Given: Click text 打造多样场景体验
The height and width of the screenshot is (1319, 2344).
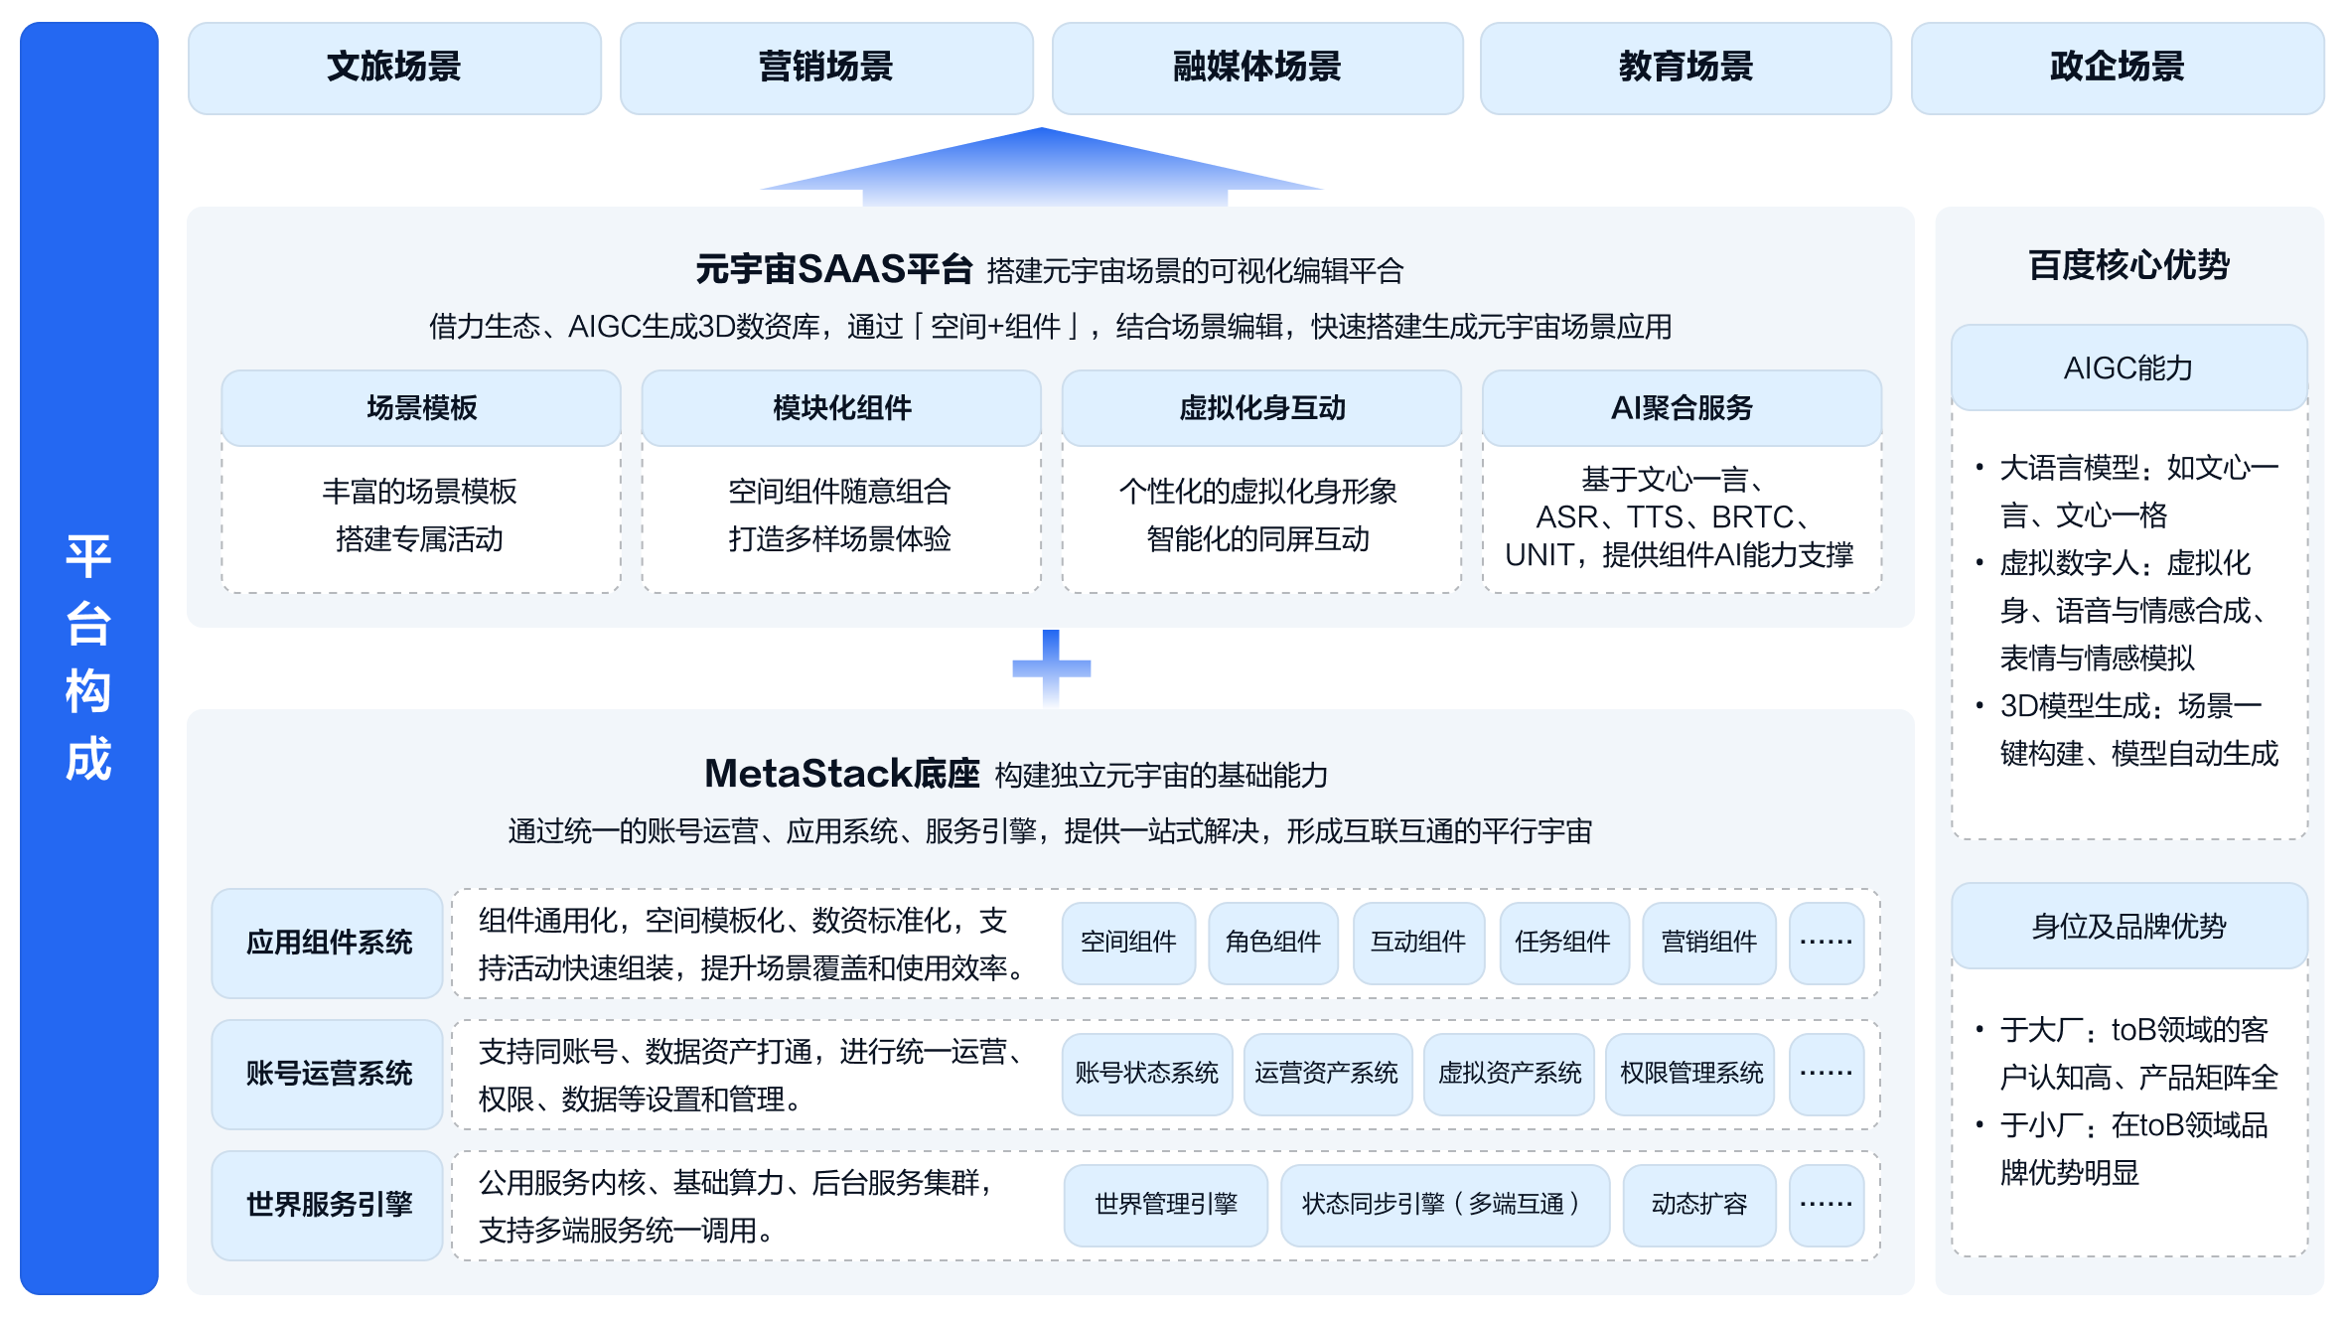Looking at the screenshot, I should click(840, 538).
